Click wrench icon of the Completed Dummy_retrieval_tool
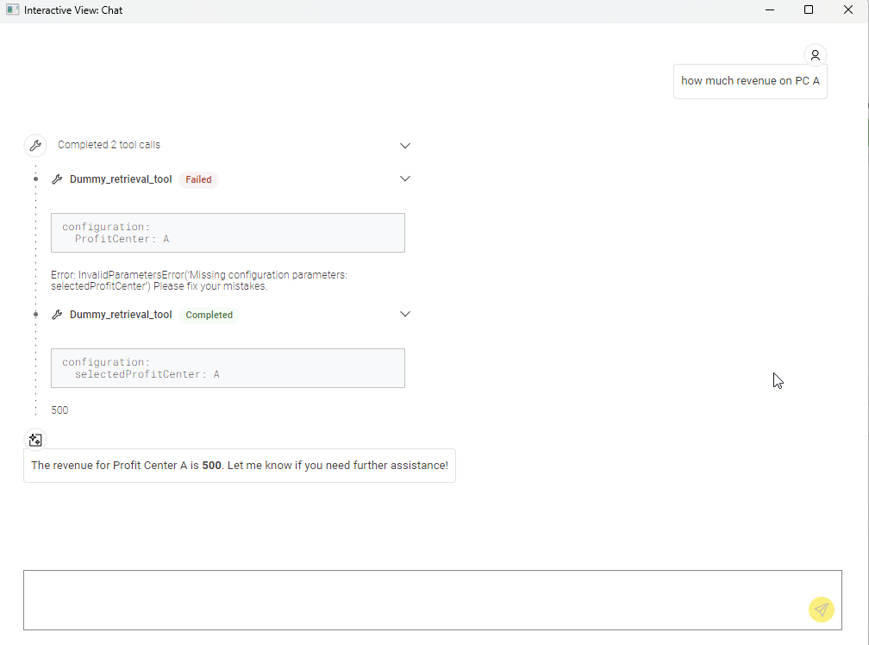Screen dimensions: 869x645 click(58, 315)
